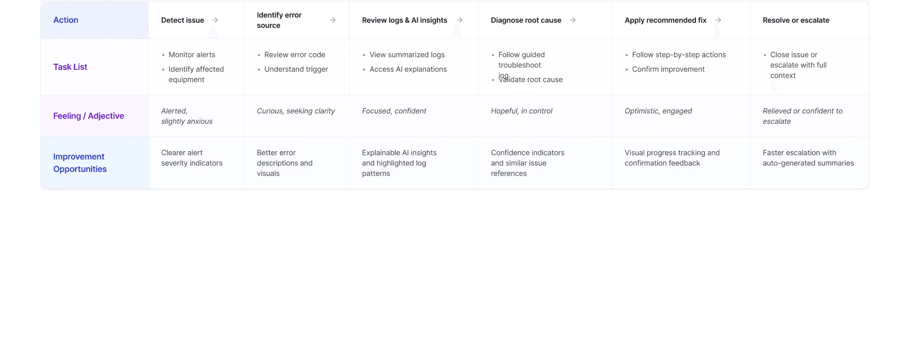Click the Feeling / Adjective row label
Image resolution: width=910 pixels, height=350 pixels.
coord(89,116)
